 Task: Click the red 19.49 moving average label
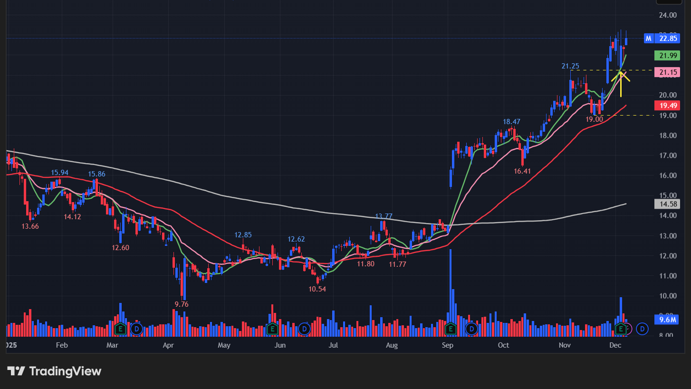pos(667,106)
